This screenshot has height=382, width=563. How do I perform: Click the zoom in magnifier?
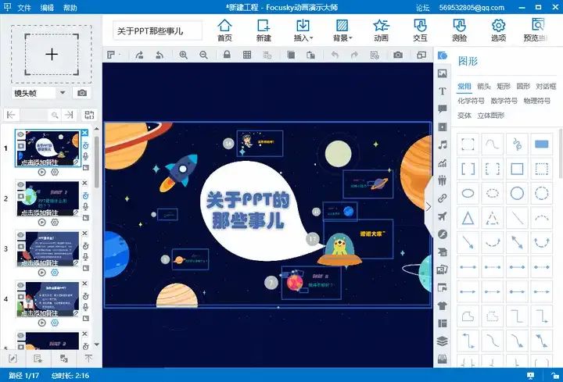pos(184,55)
